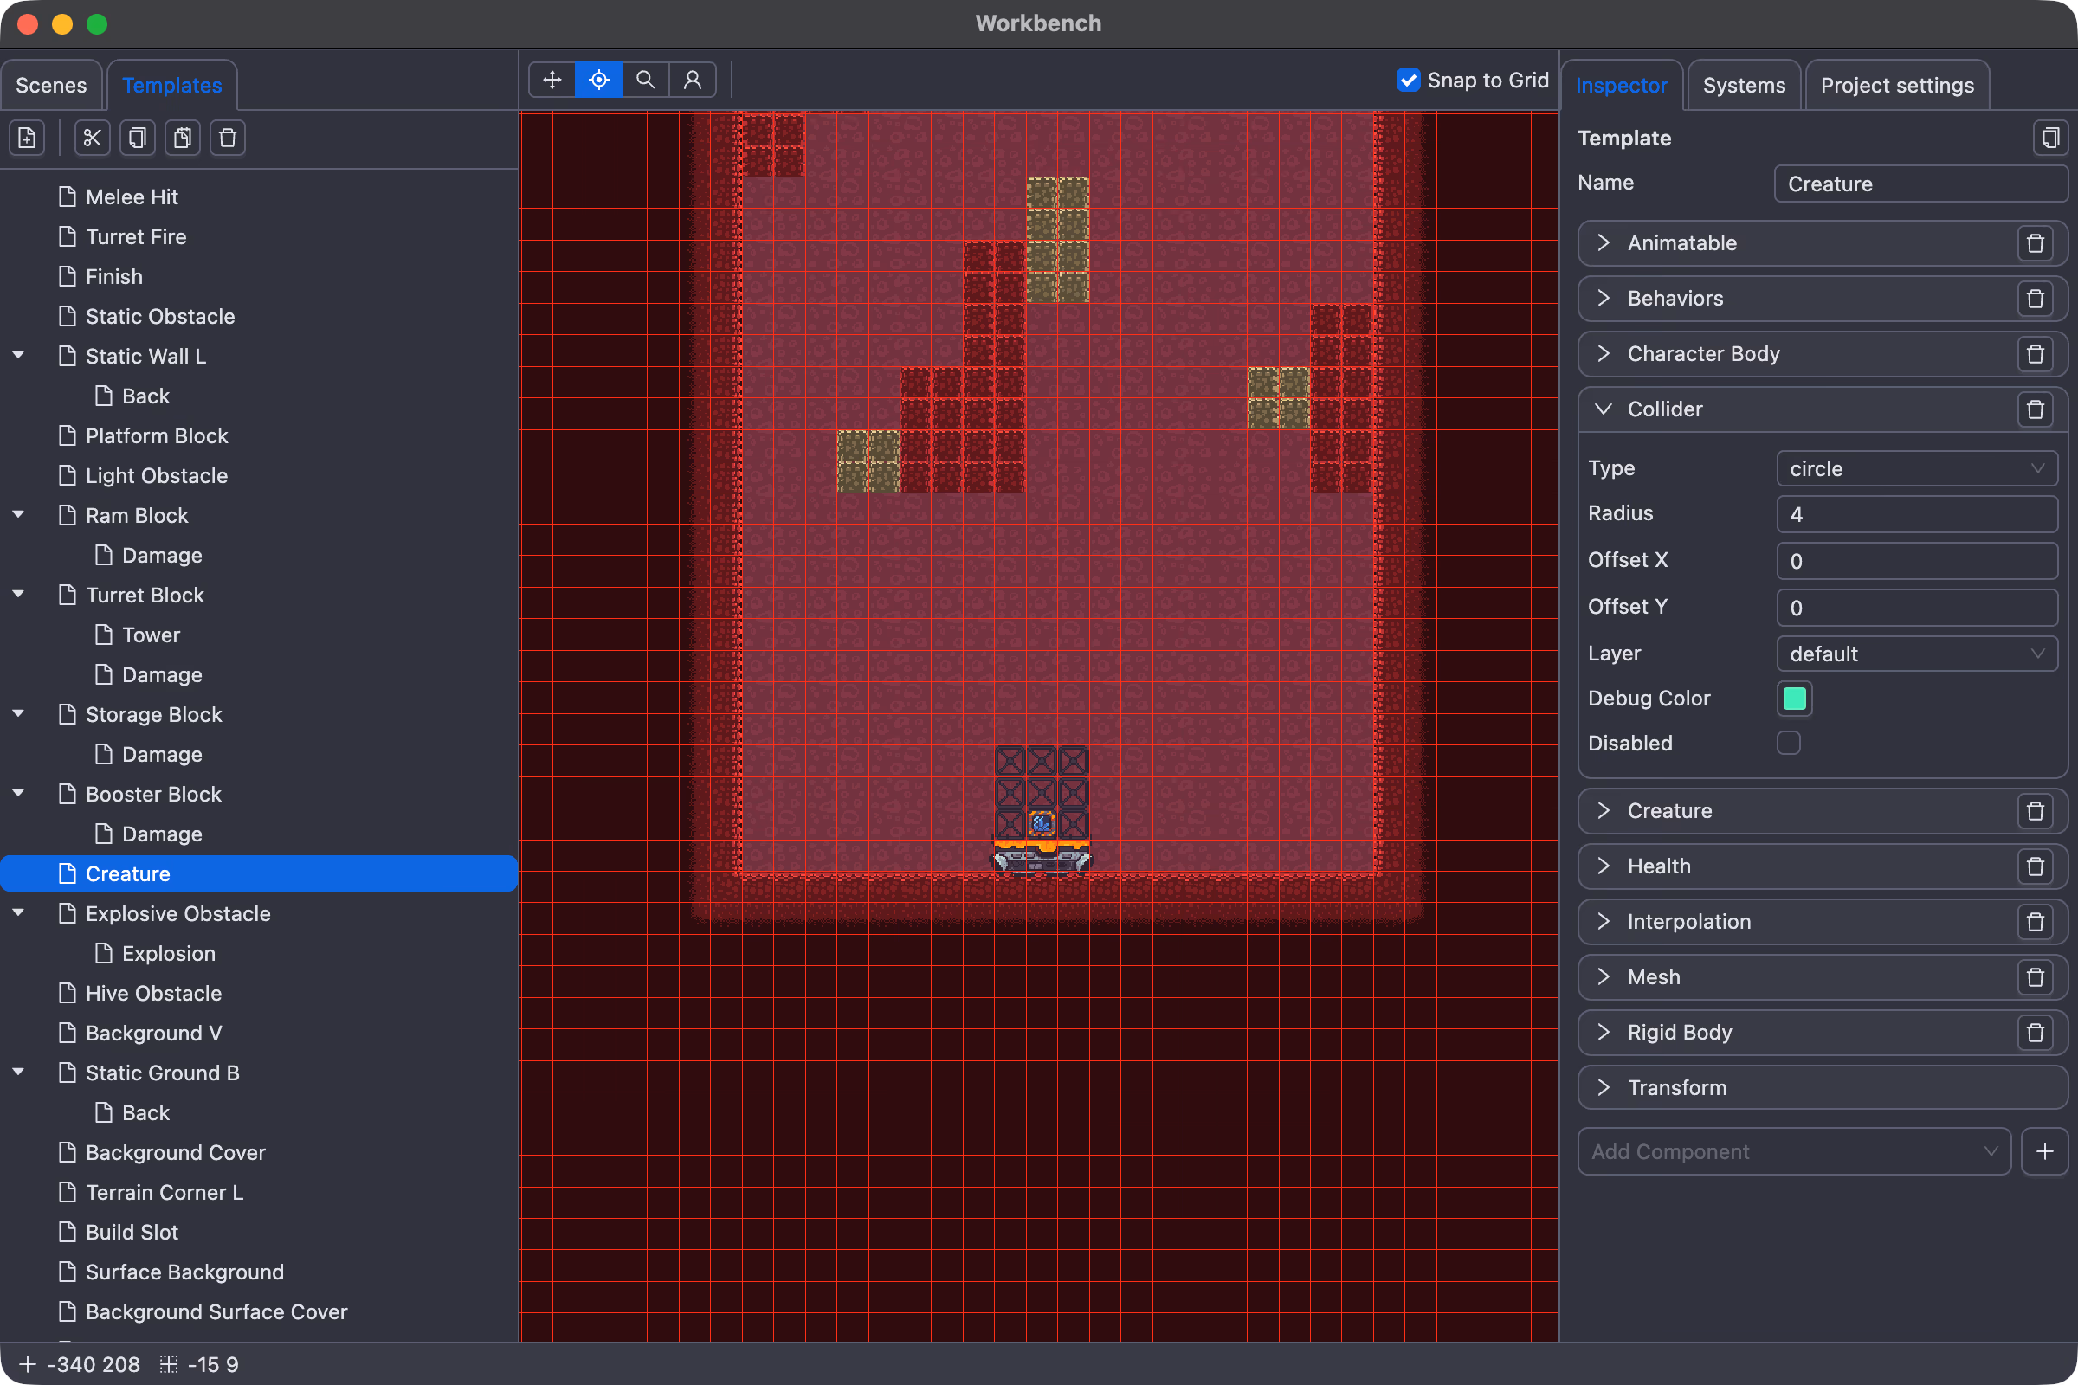Collapse the Collider section

(1604, 409)
